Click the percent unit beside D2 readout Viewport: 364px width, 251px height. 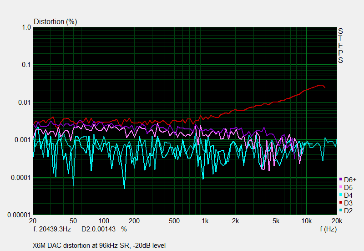click(x=124, y=229)
